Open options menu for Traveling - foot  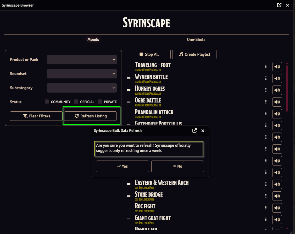click(266, 66)
